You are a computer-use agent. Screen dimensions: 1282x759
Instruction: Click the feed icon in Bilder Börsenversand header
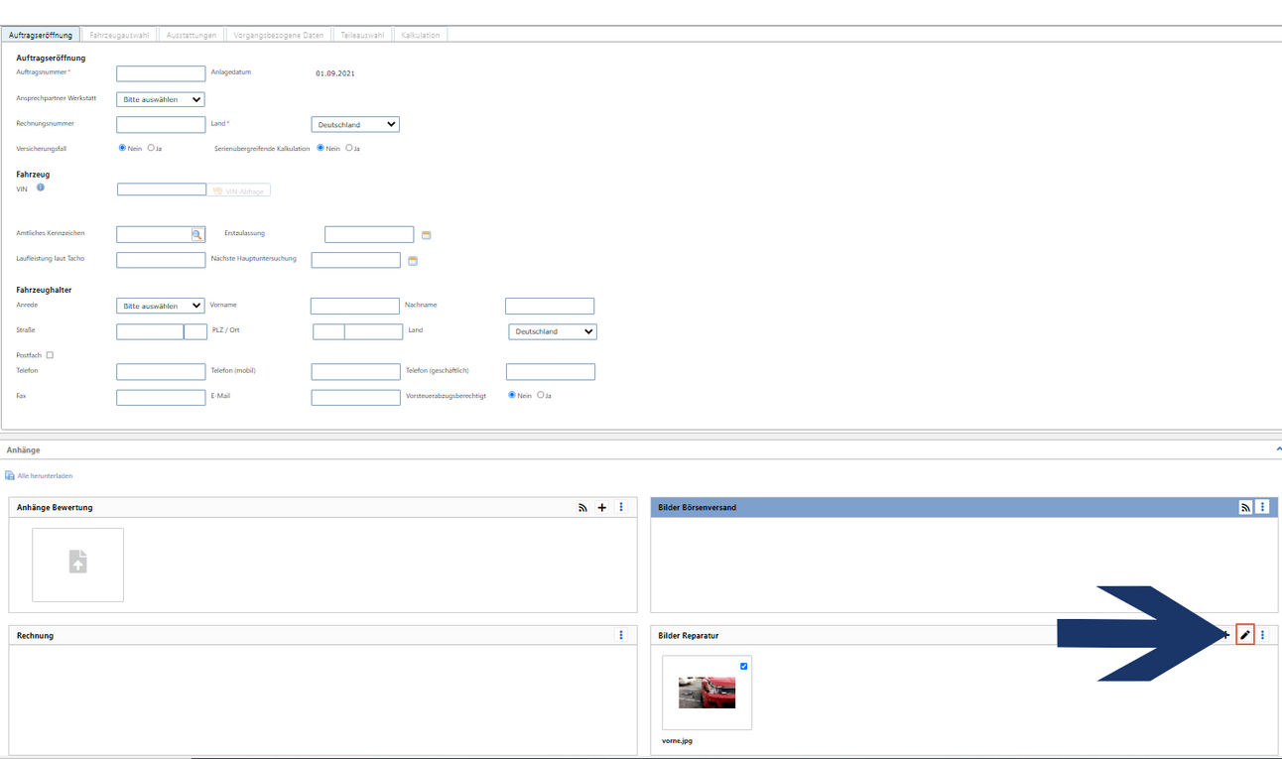pyautogui.click(x=1245, y=508)
